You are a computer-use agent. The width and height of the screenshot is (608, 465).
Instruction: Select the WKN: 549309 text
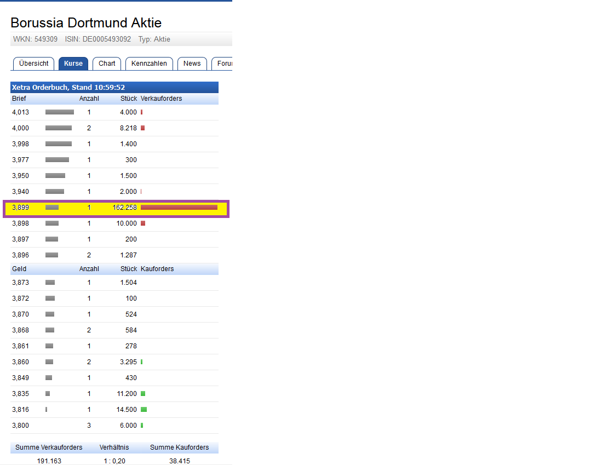click(x=35, y=39)
